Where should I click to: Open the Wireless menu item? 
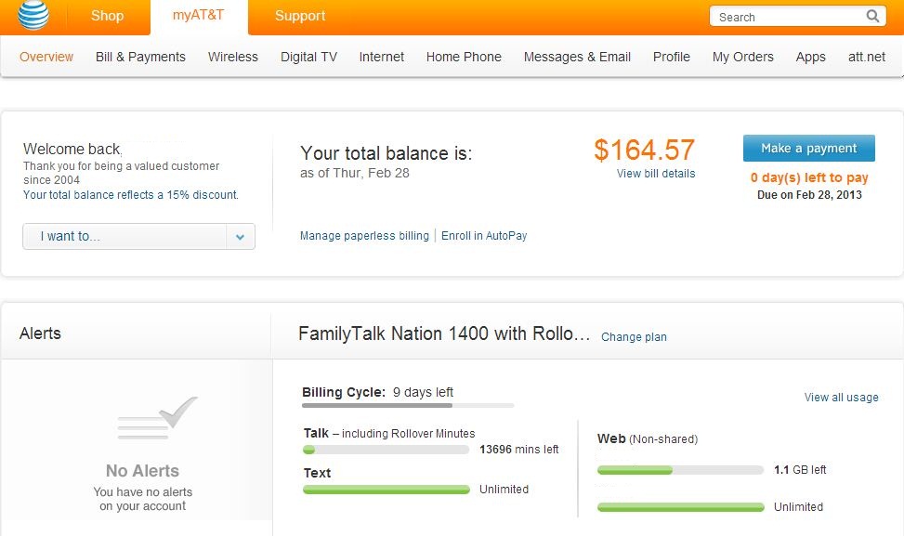tap(233, 57)
